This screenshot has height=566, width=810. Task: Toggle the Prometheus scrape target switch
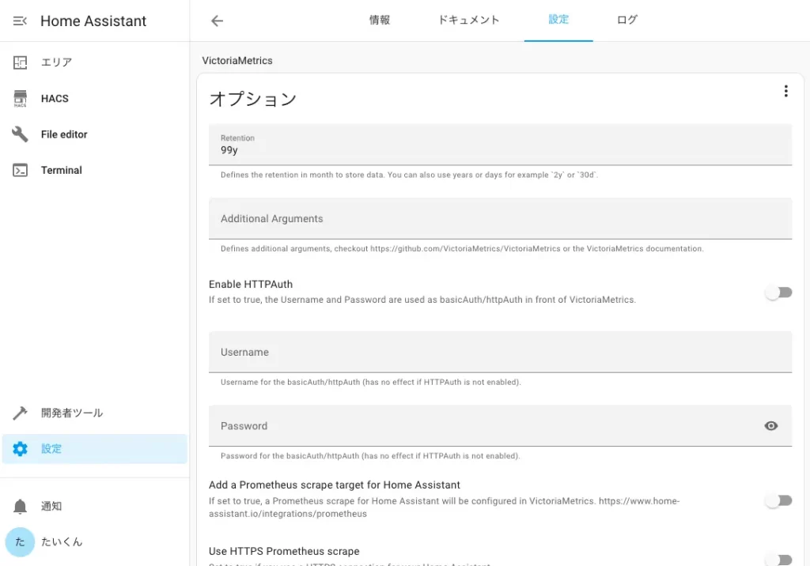778,500
